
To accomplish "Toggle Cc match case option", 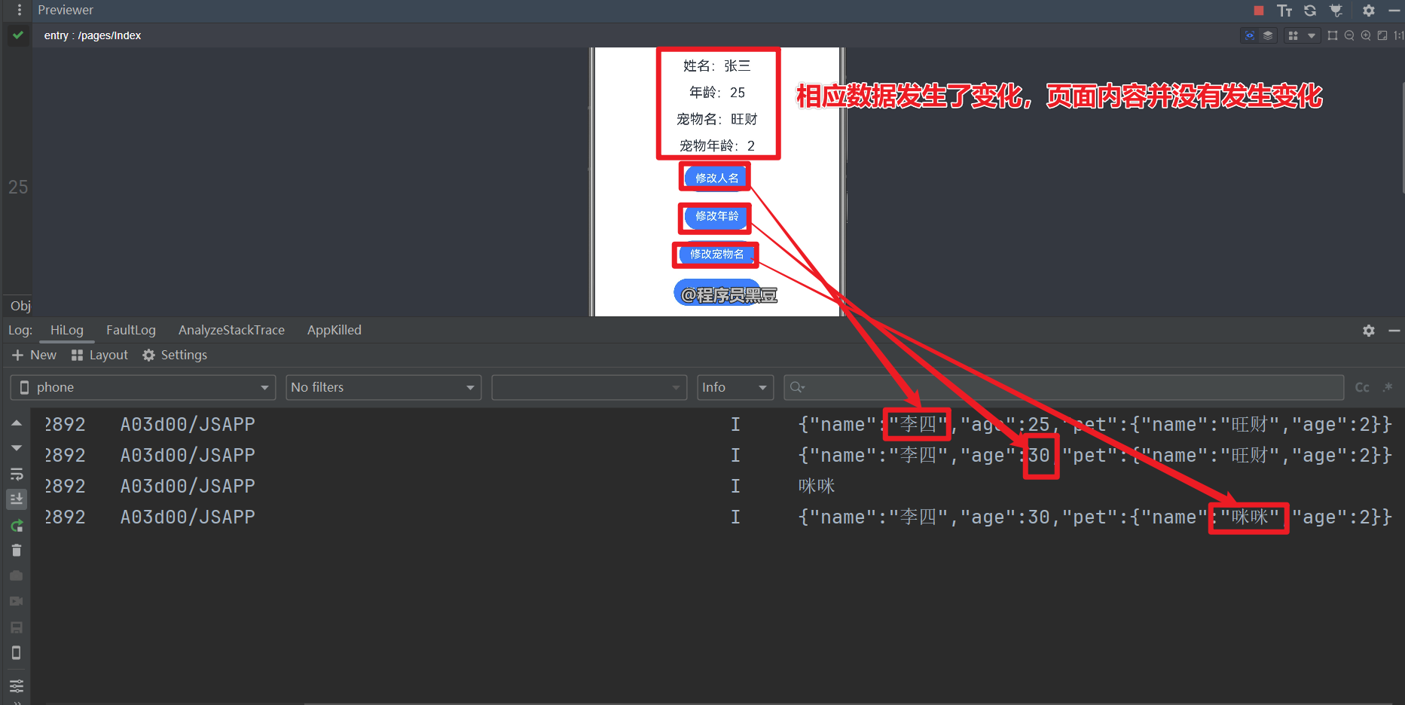I will tap(1362, 387).
